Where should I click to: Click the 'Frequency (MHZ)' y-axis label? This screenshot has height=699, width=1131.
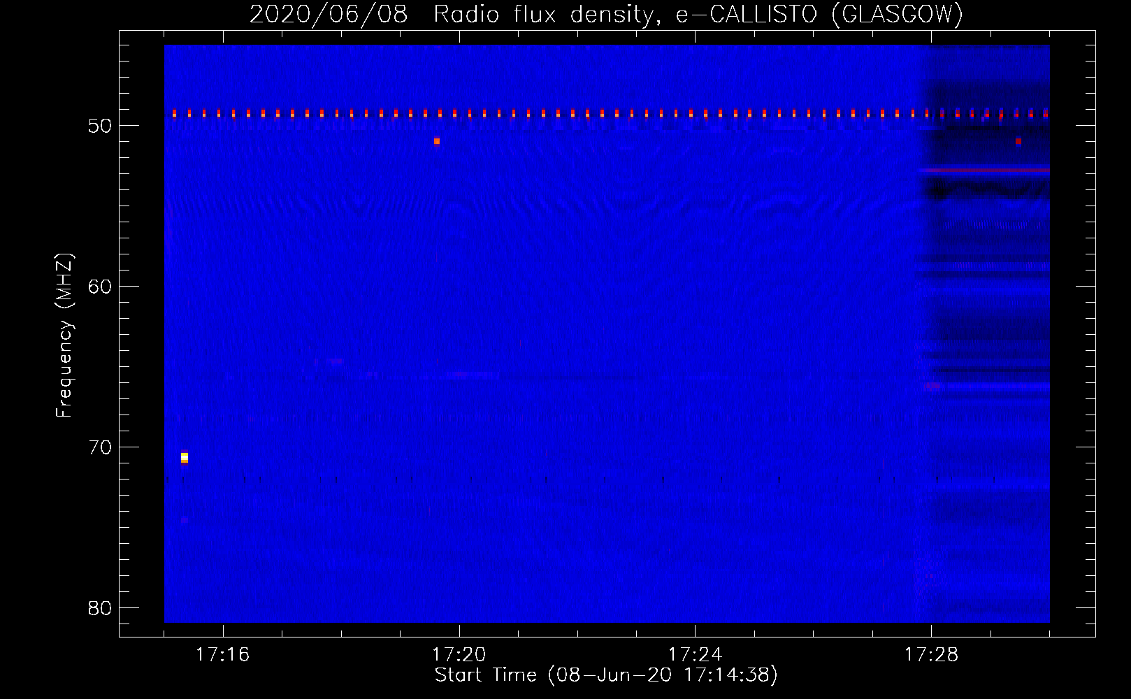[x=64, y=336]
